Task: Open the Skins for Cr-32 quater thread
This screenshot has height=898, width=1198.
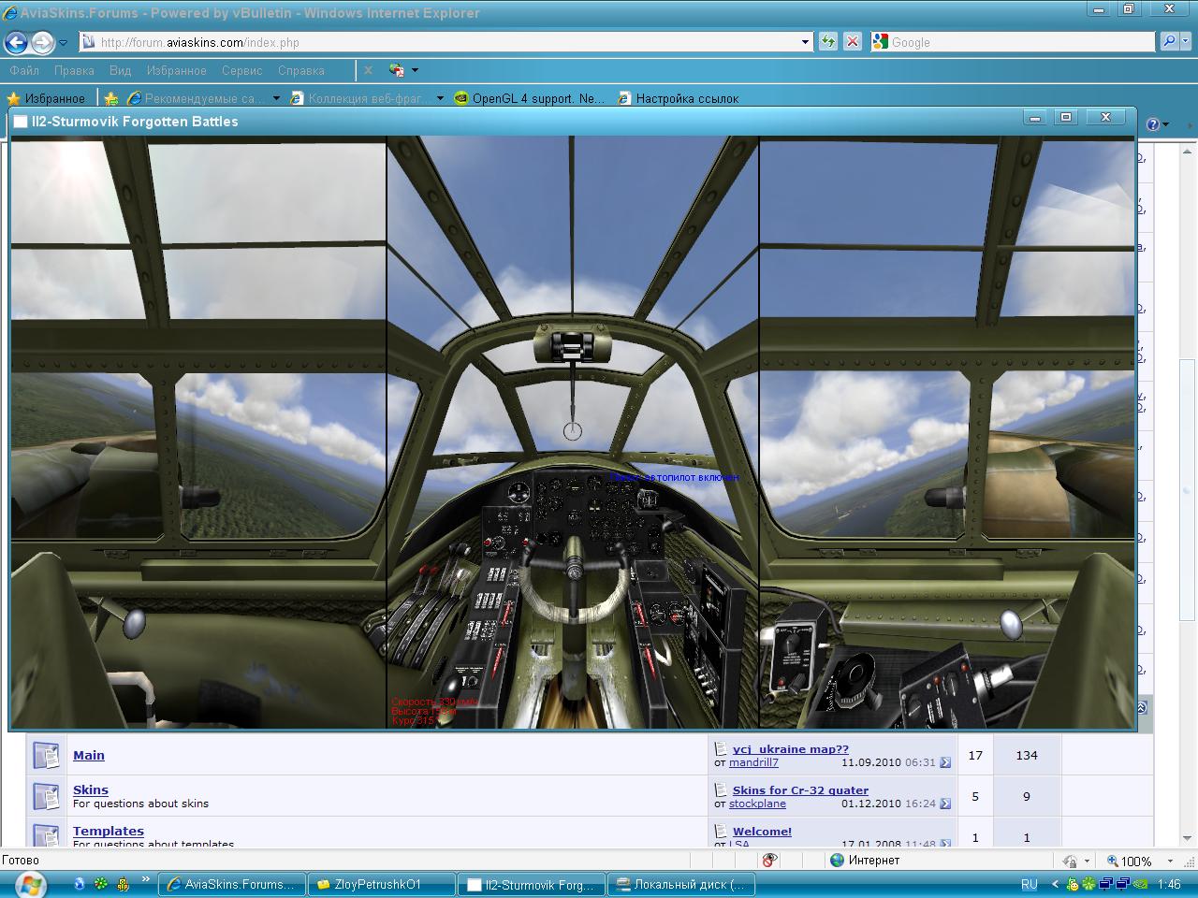Action: [x=800, y=789]
